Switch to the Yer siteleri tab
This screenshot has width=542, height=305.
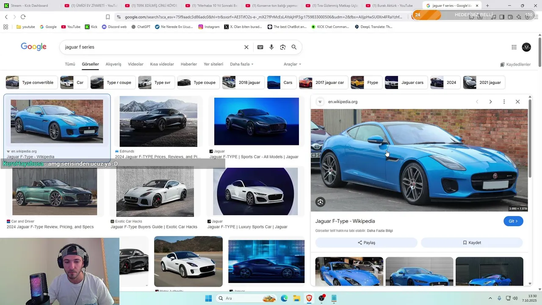(213, 64)
